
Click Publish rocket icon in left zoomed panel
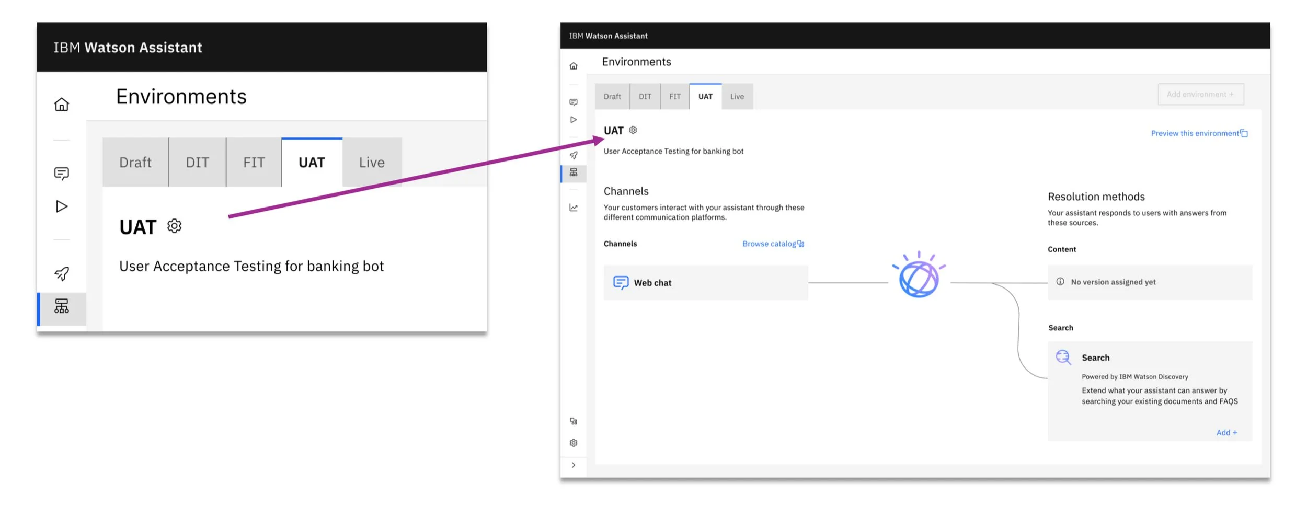pyautogui.click(x=62, y=273)
